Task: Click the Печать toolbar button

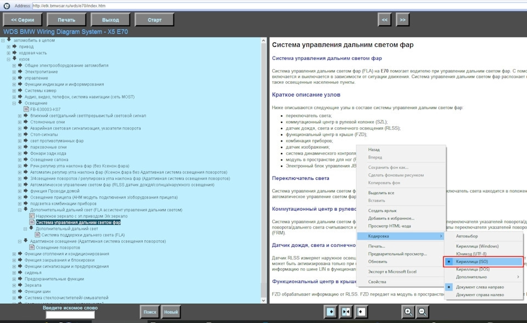Action: tap(66, 20)
